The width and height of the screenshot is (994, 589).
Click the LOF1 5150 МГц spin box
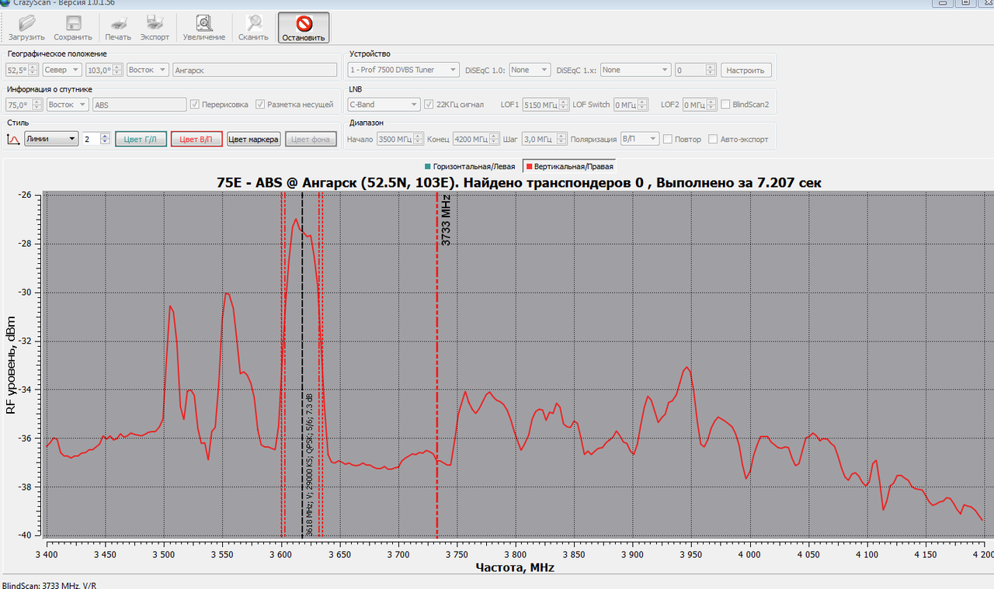click(545, 104)
